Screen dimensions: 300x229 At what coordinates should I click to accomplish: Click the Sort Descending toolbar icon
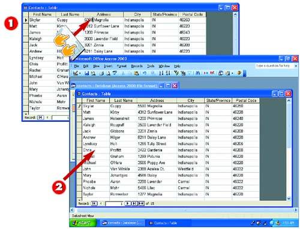pyautogui.click(x=168, y=73)
